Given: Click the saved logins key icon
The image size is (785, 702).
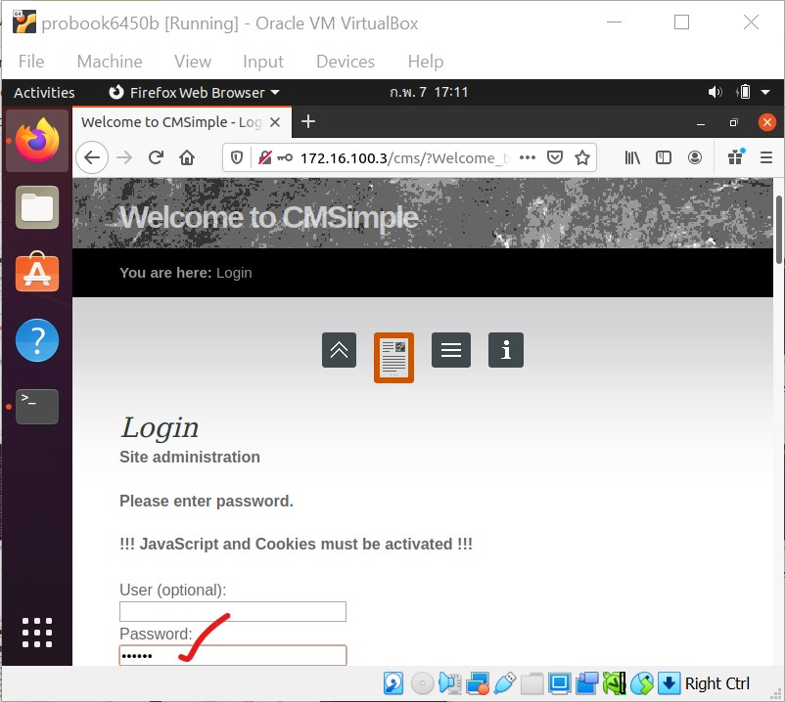Looking at the screenshot, I should point(285,158).
